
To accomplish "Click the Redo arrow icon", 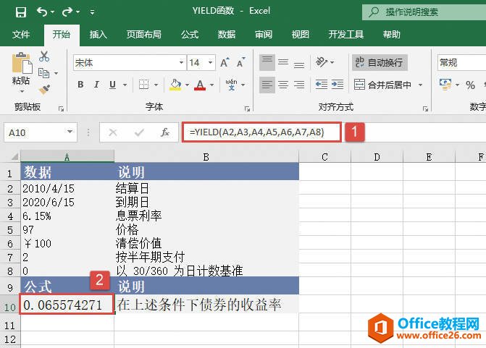I will tap(67, 12).
